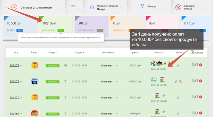Screen dimensions: 213x117
Task: Click the horizontal scrollbar under summary cards
Action: 104,40
